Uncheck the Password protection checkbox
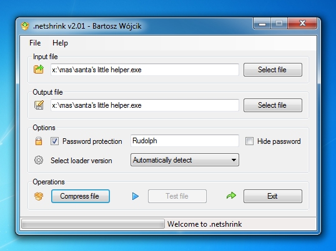 [x=54, y=141]
